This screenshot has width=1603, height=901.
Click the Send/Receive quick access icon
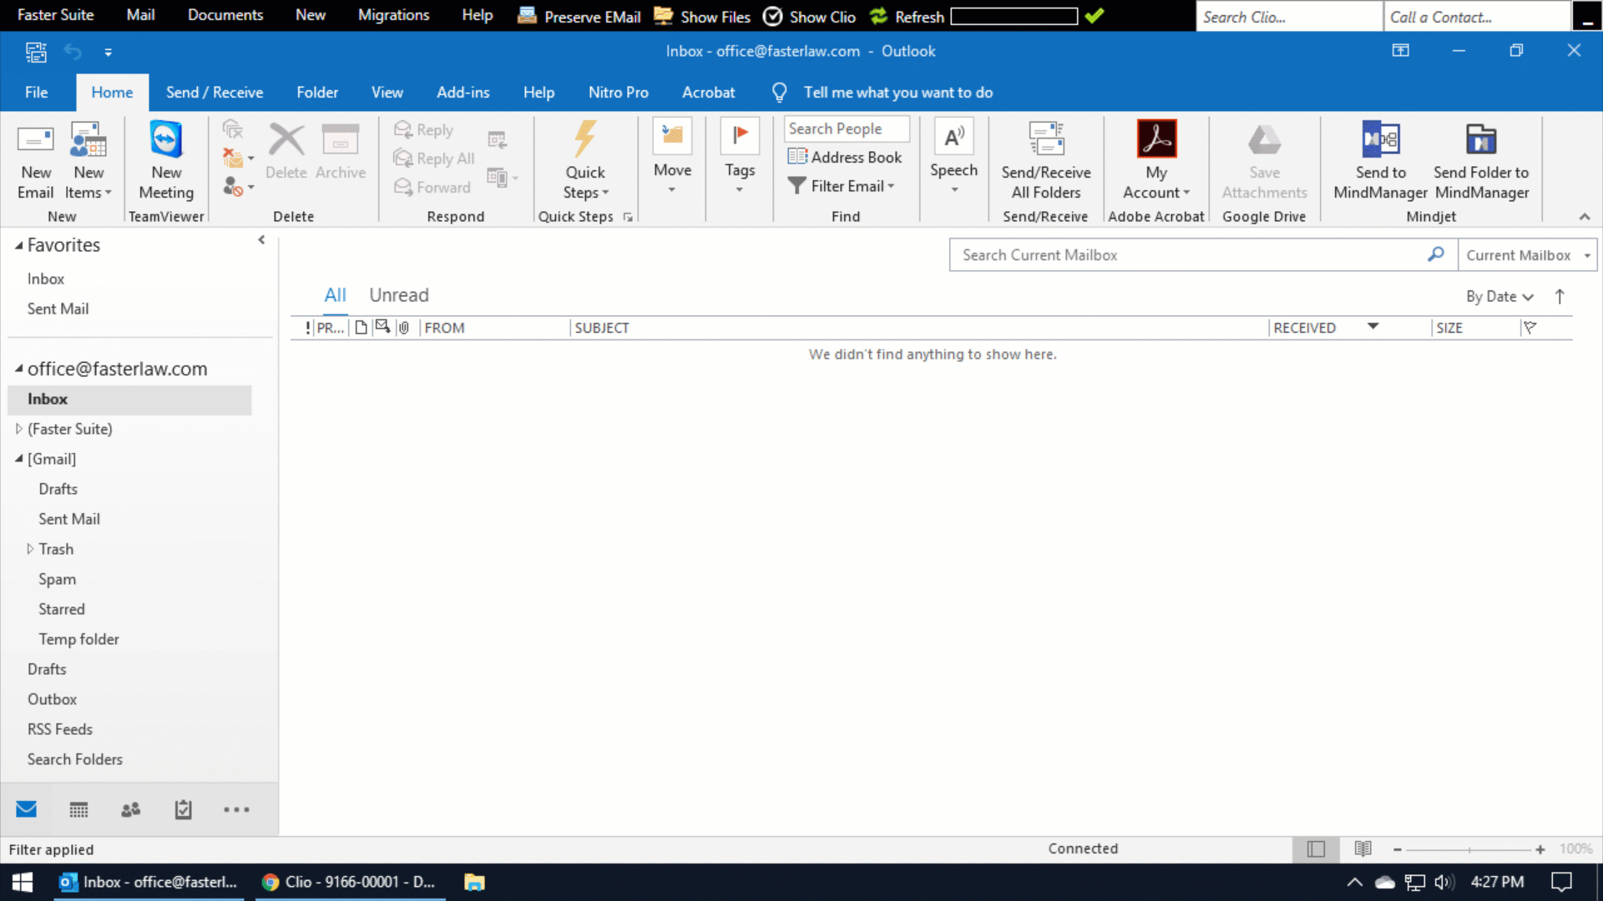click(36, 52)
